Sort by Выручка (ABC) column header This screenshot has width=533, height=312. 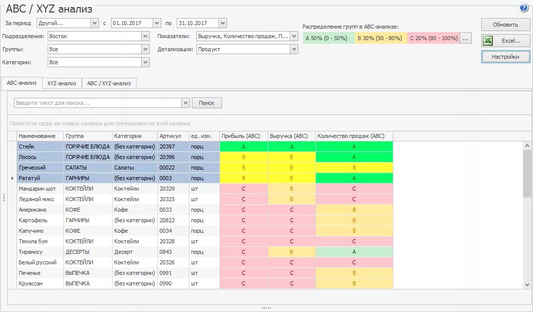pyautogui.click(x=292, y=136)
